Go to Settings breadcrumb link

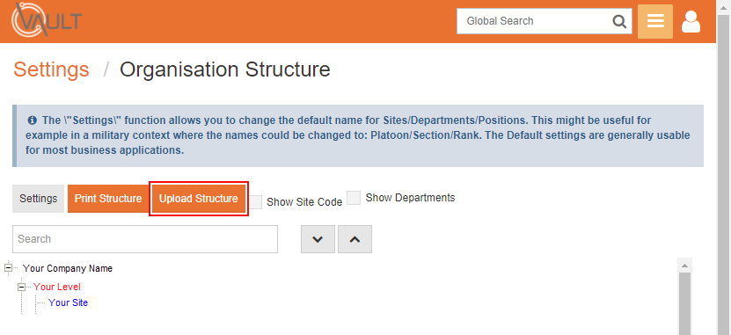pyautogui.click(x=51, y=69)
